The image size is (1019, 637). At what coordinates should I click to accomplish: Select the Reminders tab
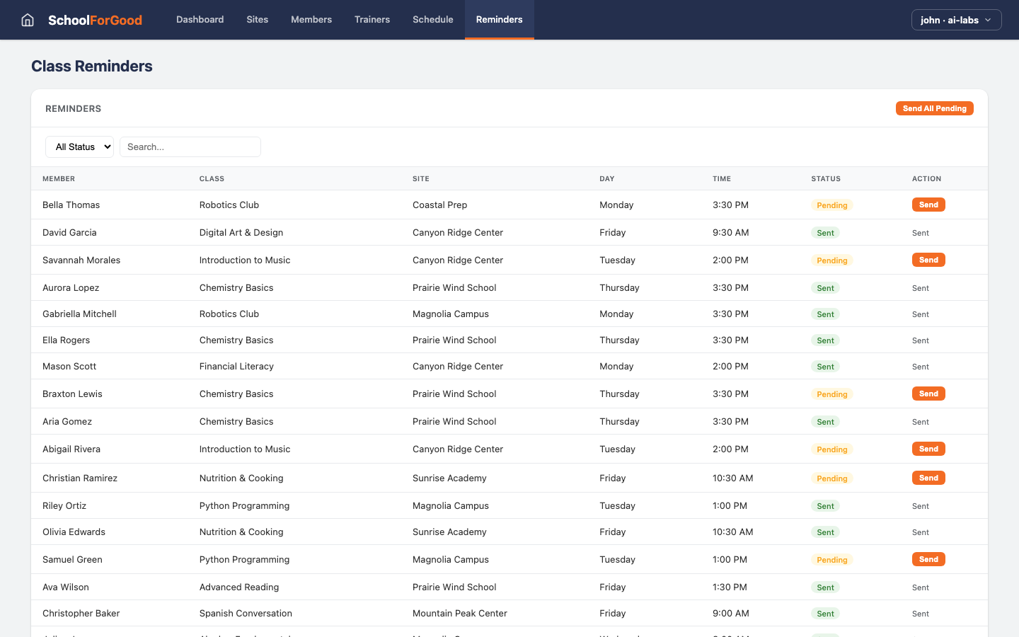click(499, 20)
